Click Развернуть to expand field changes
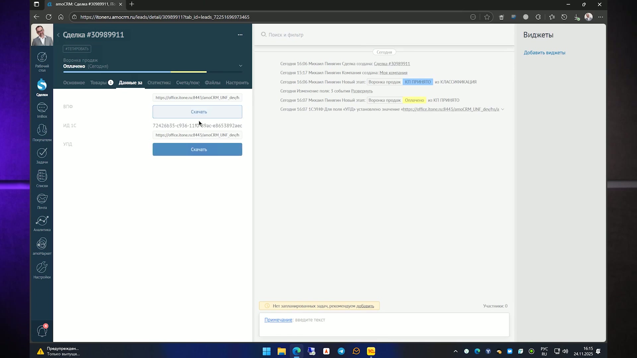This screenshot has height=358, width=637. tap(362, 91)
